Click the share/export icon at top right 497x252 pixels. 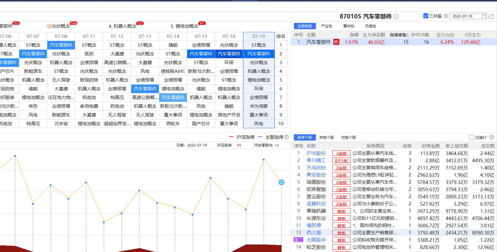click(491, 16)
